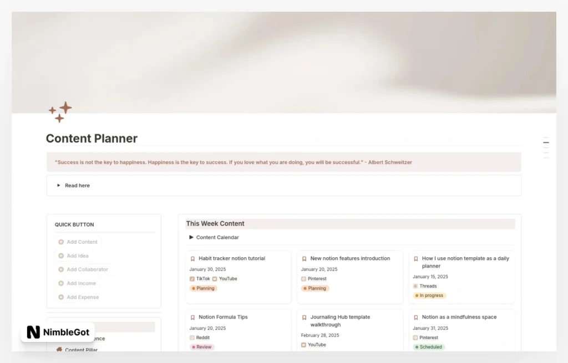This screenshot has height=363, width=568.
Task: Click the QUICK BUTTON heading
Action: 74,224
